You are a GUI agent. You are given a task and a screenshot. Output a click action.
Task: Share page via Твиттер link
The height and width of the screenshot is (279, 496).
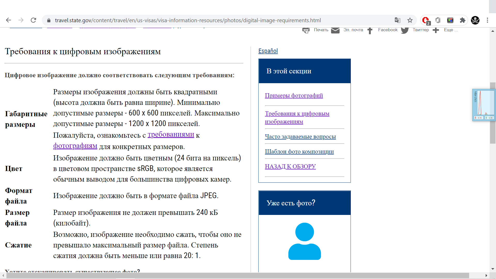tap(421, 30)
